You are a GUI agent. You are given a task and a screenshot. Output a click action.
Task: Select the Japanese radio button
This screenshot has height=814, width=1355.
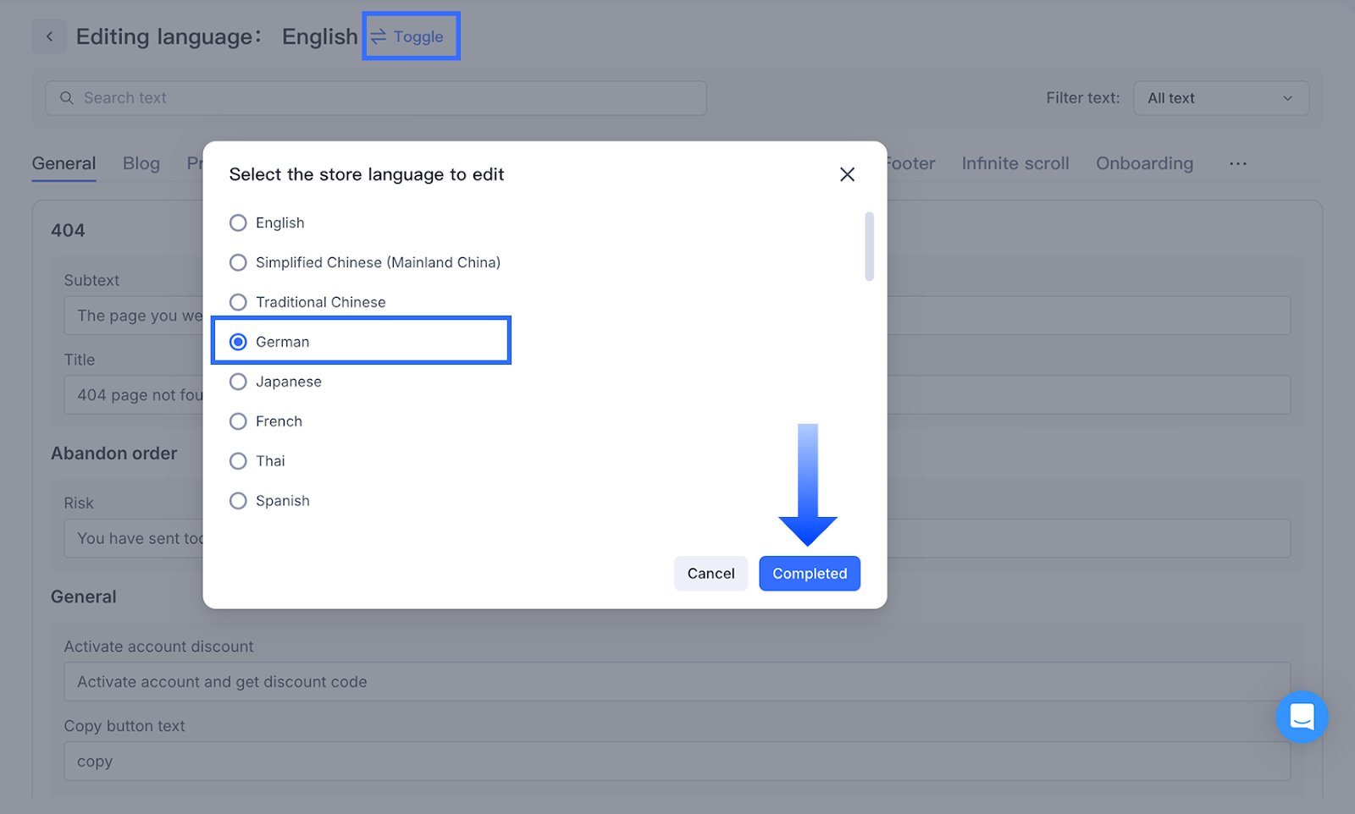pos(239,382)
